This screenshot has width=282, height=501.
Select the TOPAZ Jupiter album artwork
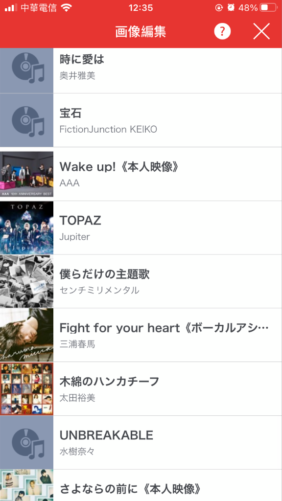pos(26,228)
